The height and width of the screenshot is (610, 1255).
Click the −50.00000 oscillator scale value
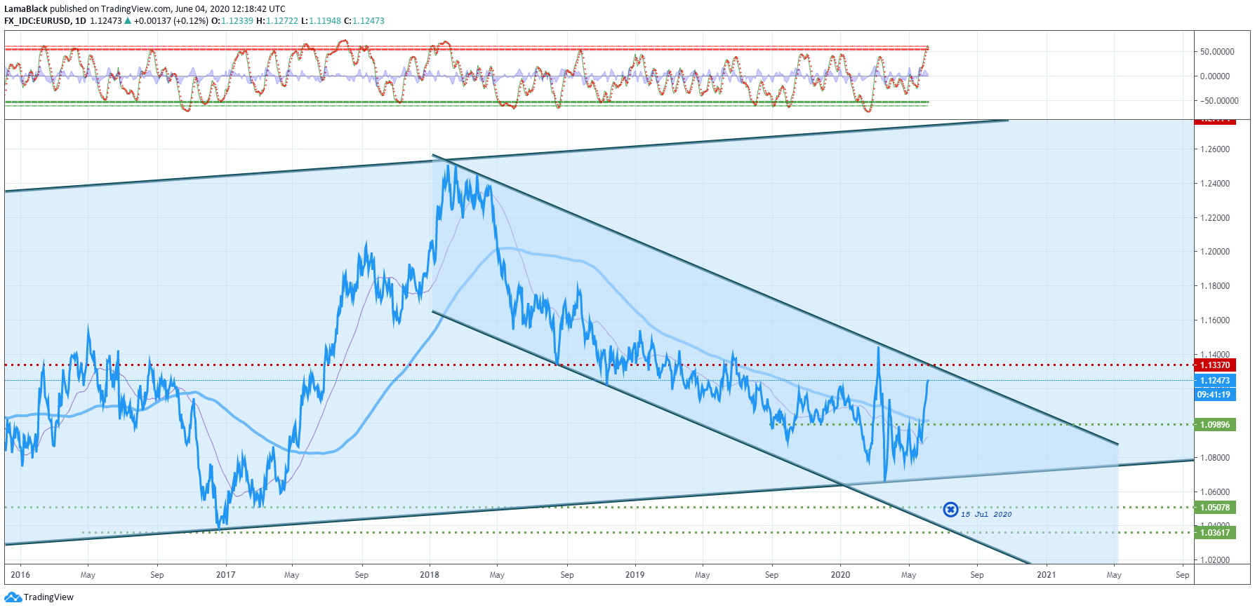1219,101
